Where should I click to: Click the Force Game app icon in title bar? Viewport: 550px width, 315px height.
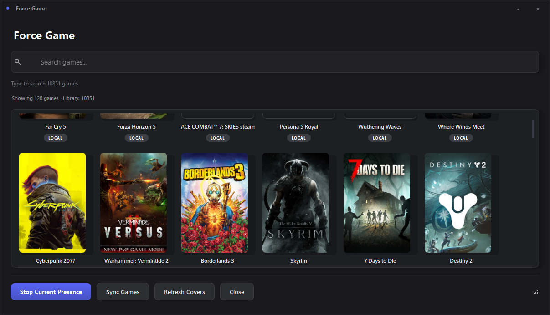coord(8,8)
